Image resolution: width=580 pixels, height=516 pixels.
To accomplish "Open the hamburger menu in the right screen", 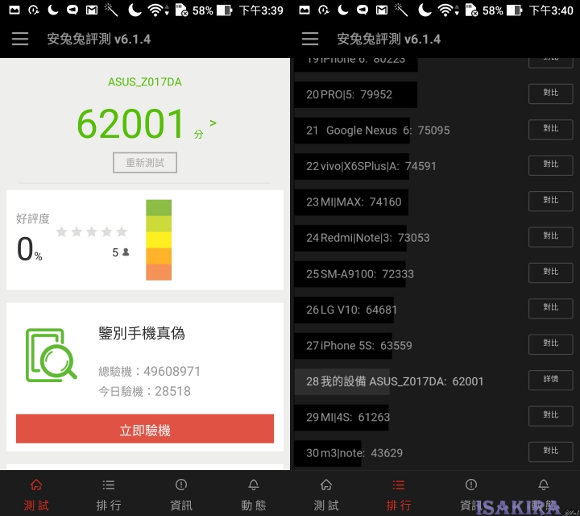I will tap(310, 39).
